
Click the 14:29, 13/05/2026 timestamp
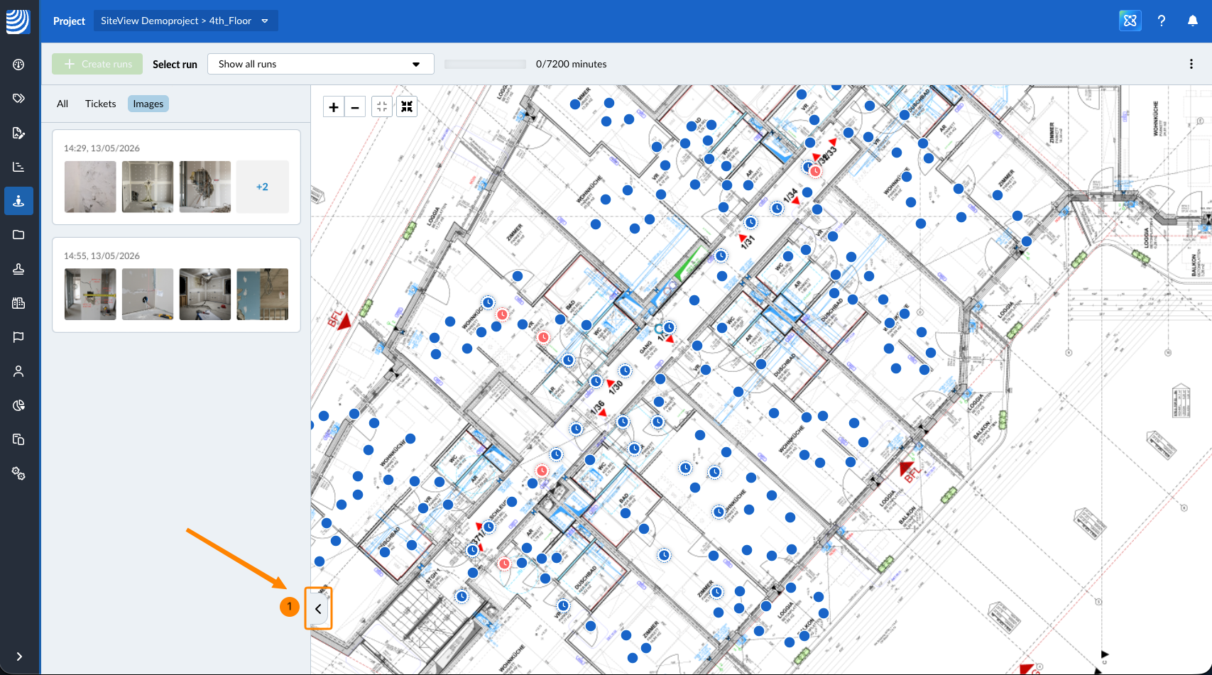click(102, 148)
